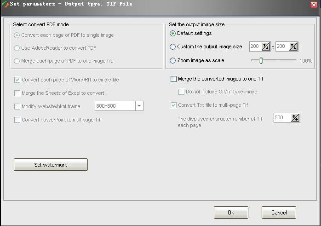Click the character number field showing 500
Screen dimensions: 321x226
click(281, 118)
